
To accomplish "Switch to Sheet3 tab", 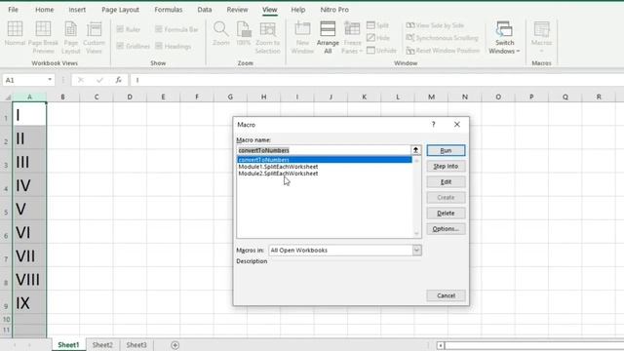I will [x=136, y=345].
